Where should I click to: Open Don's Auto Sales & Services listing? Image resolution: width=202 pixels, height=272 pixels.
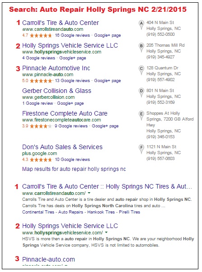[62, 147]
